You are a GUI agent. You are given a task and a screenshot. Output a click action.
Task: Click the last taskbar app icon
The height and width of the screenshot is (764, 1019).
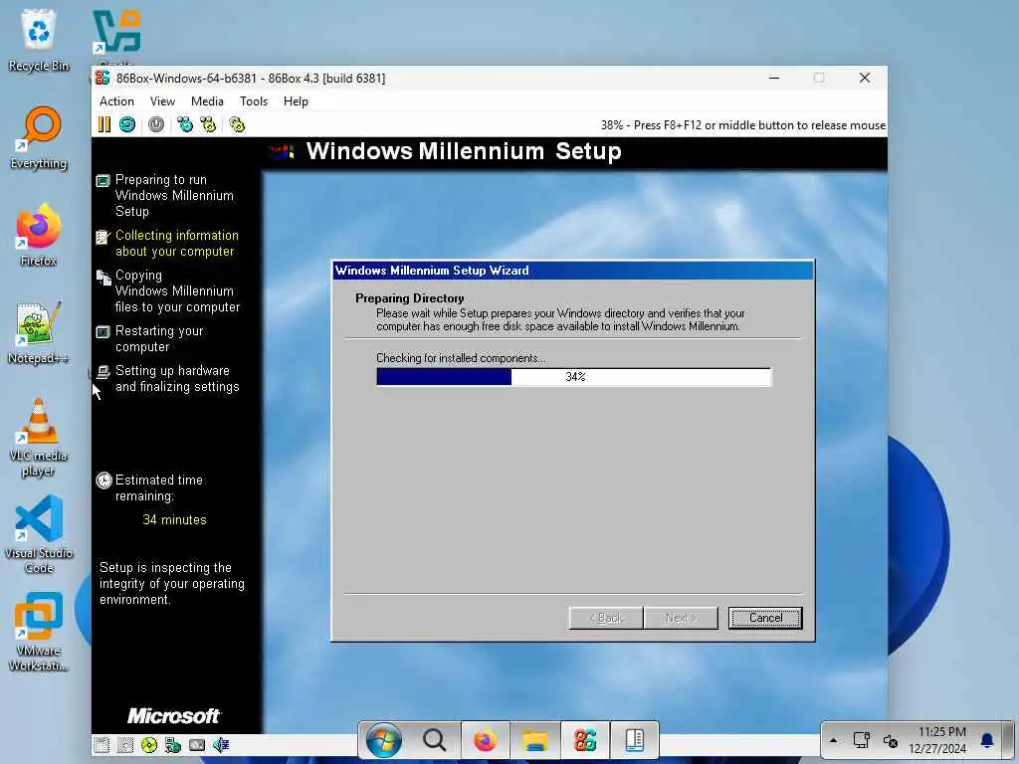(634, 740)
